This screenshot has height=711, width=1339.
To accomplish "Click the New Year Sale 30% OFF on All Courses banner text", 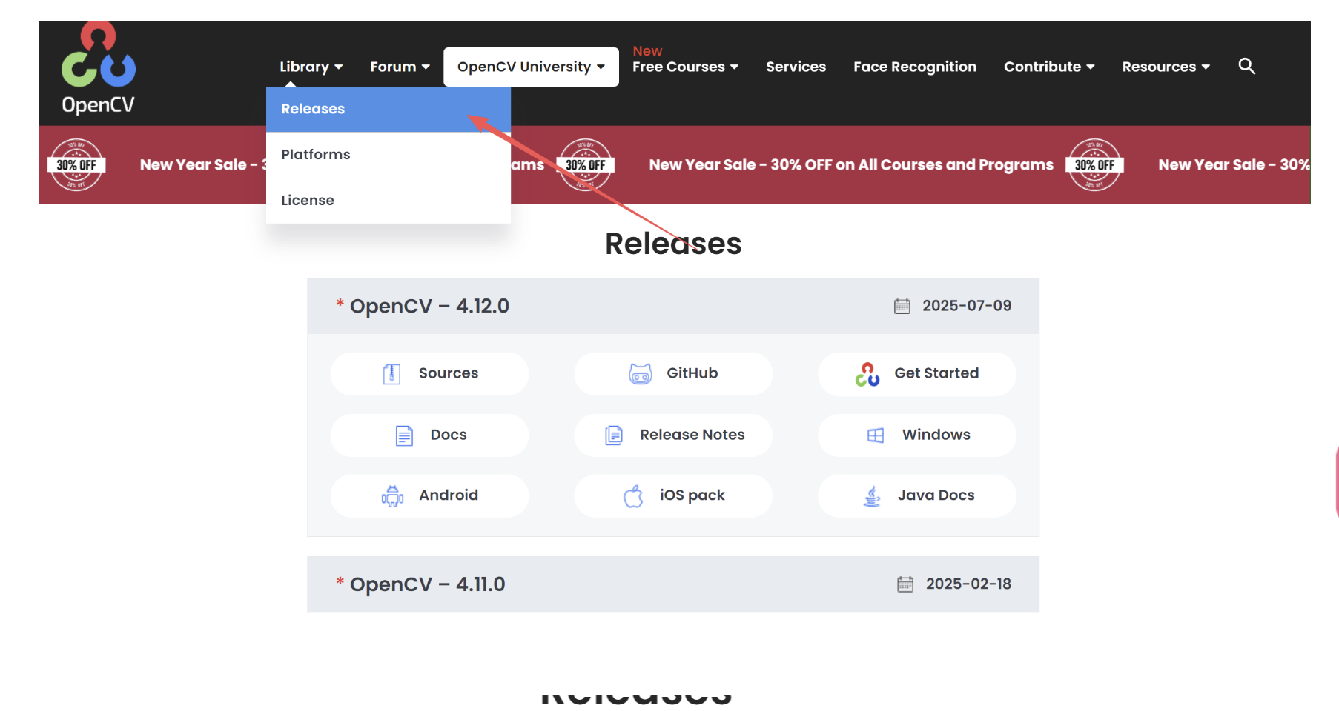I will coord(851,165).
